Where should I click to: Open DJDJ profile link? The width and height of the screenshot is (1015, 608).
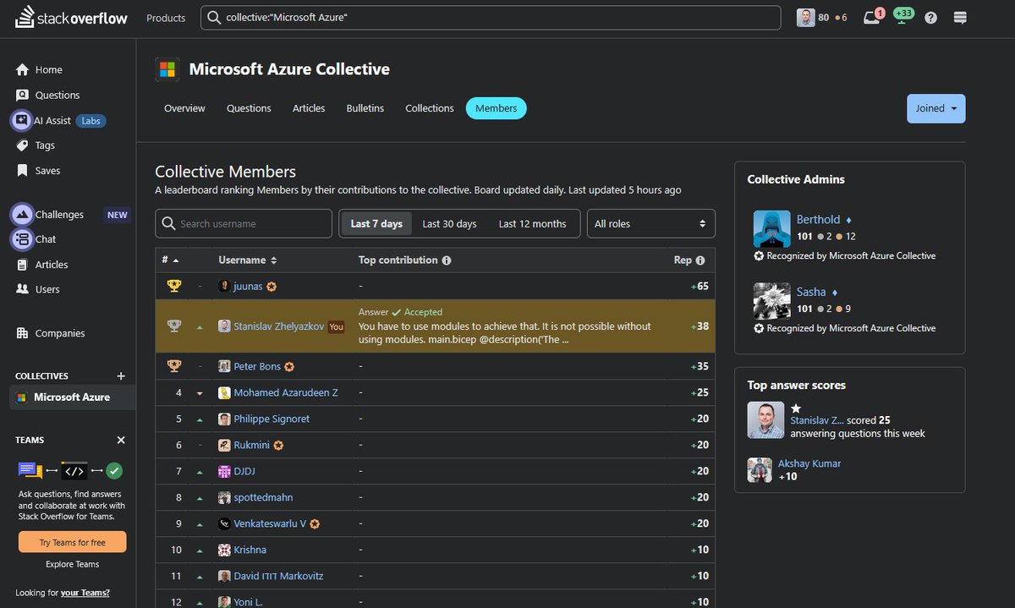(244, 472)
